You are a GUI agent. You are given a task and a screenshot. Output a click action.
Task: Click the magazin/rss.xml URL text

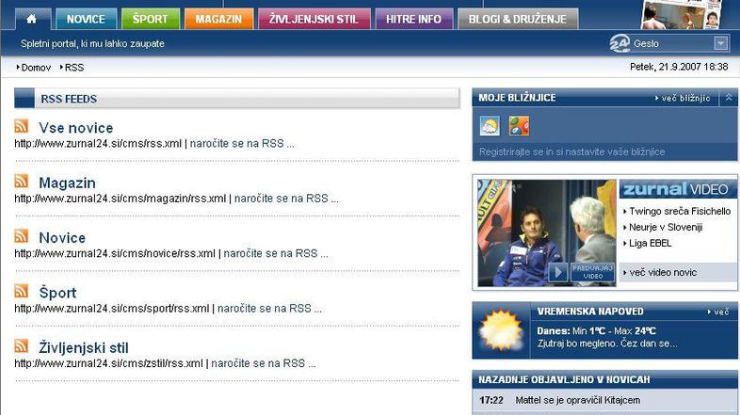[121, 199]
